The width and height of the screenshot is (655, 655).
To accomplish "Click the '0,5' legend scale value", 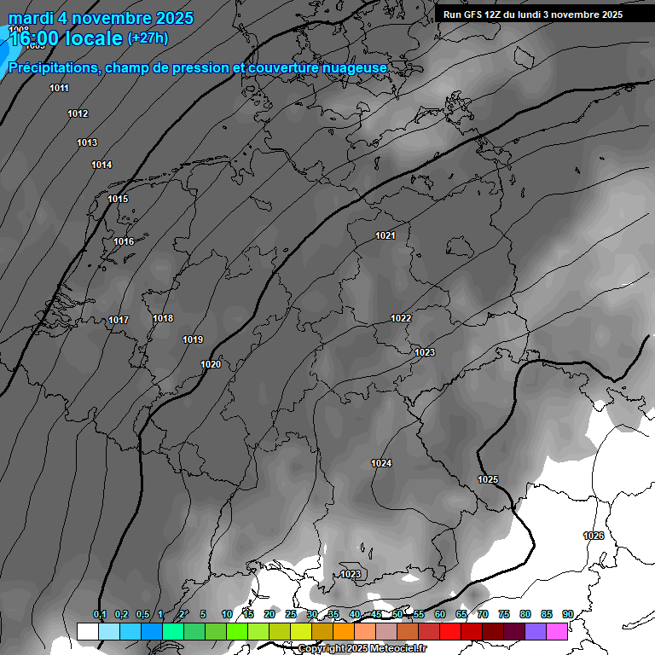I will coord(143,614).
